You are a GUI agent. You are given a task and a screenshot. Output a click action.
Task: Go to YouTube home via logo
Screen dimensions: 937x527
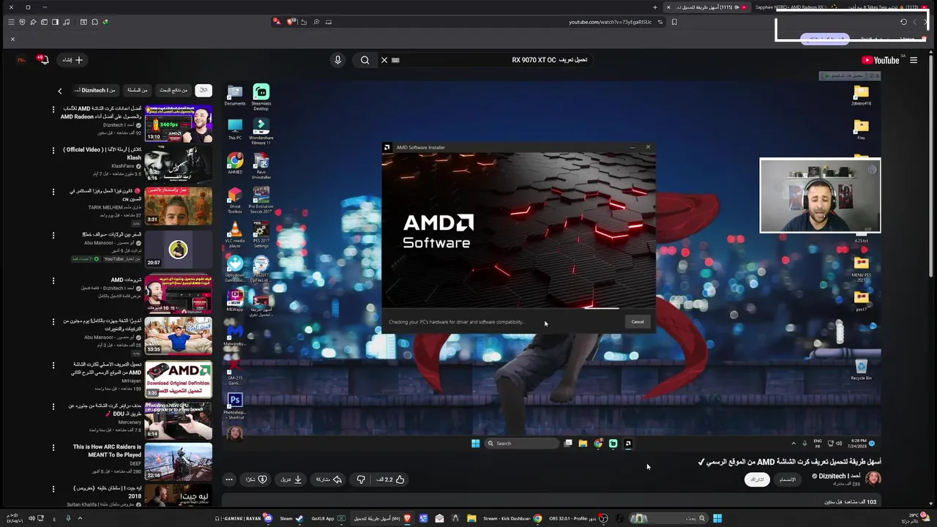[881, 60]
